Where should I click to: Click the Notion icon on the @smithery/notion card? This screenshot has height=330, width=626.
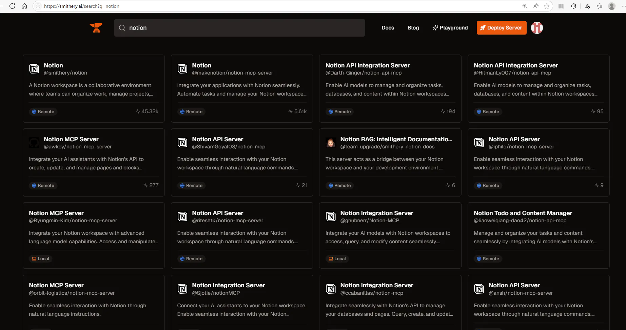34,69
